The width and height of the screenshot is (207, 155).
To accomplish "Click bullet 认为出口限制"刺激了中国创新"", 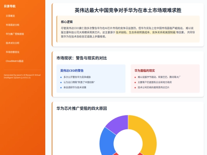I will (x=79, y=82).
